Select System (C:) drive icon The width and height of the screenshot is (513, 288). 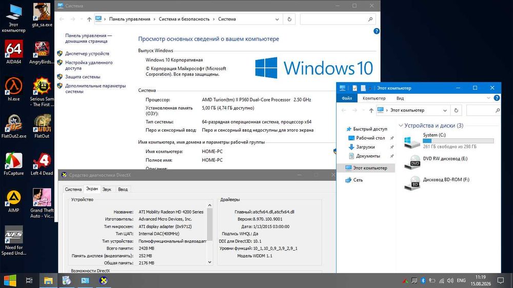tap(412, 141)
